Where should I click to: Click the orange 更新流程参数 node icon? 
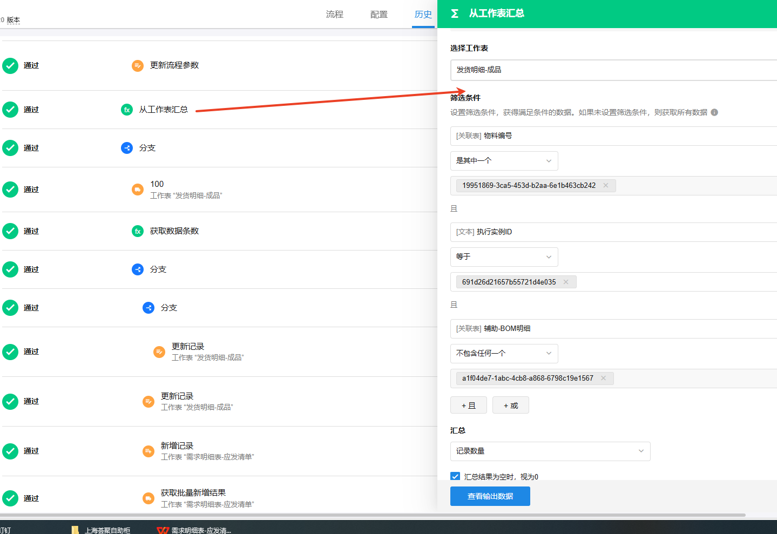coord(138,66)
